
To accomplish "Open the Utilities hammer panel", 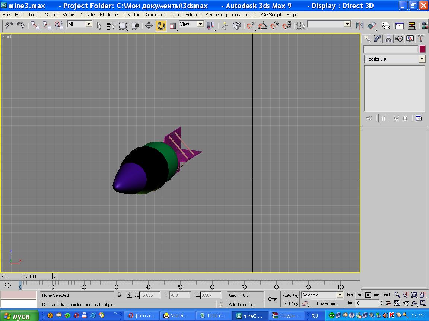I will tap(420, 39).
